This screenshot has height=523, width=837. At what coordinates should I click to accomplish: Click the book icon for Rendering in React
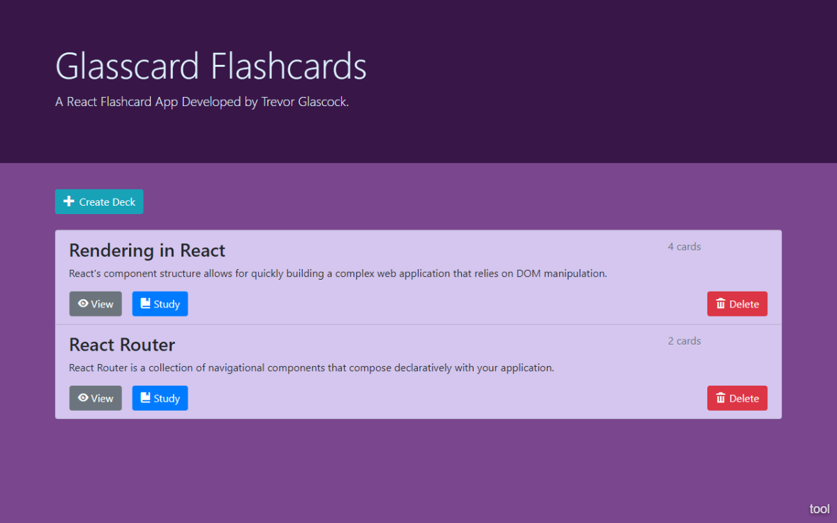(146, 304)
